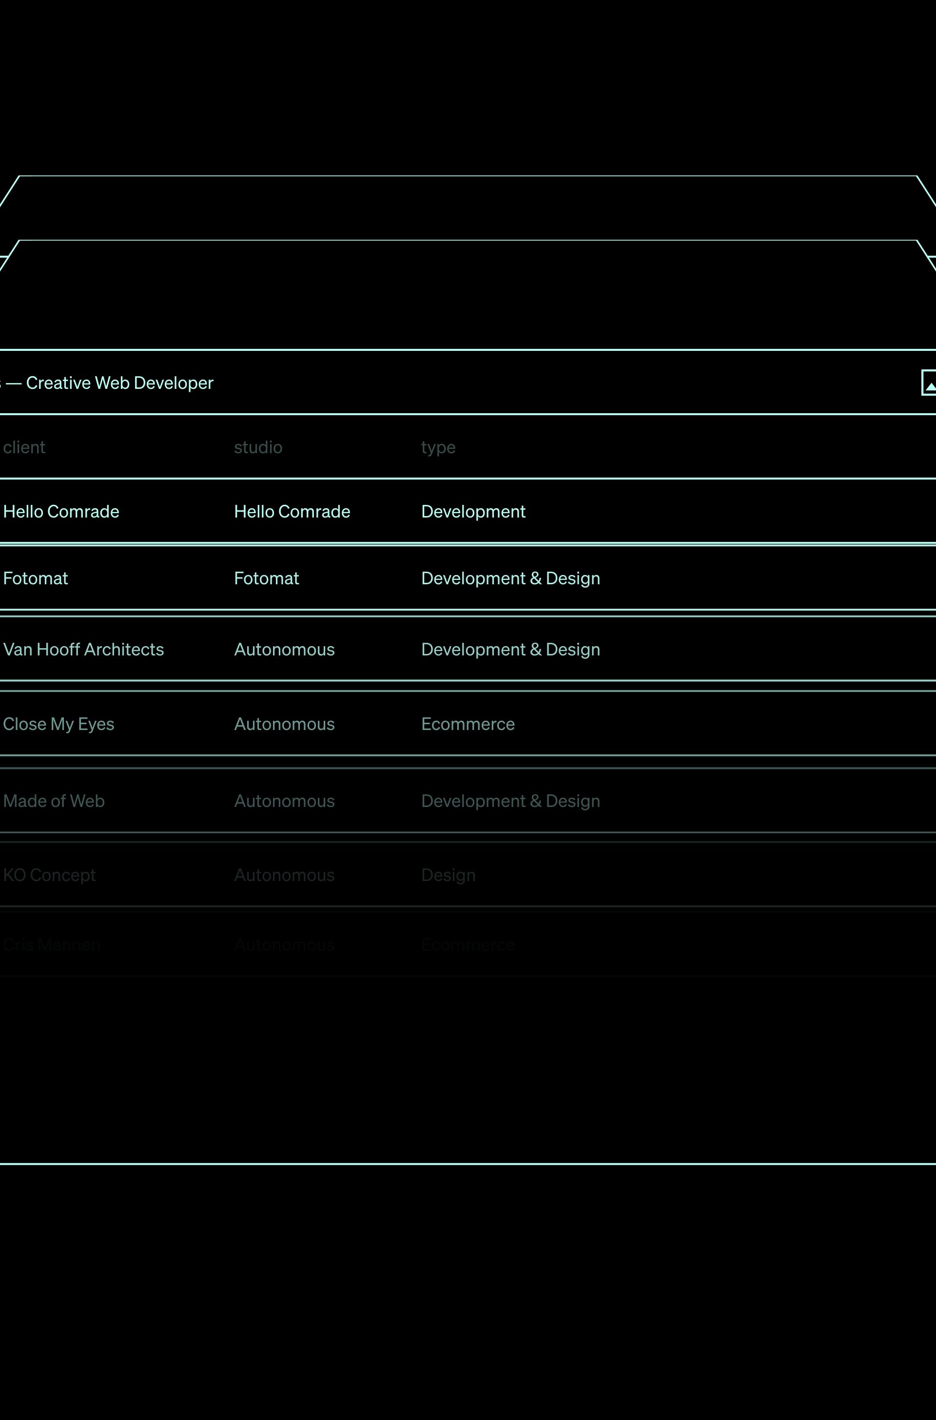Click the client column header

[x=24, y=447]
